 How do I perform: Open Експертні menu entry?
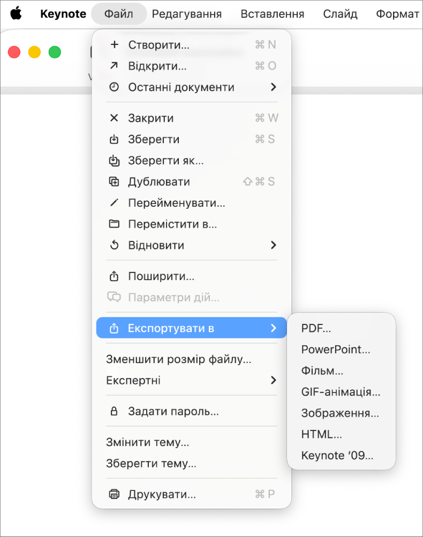point(192,380)
